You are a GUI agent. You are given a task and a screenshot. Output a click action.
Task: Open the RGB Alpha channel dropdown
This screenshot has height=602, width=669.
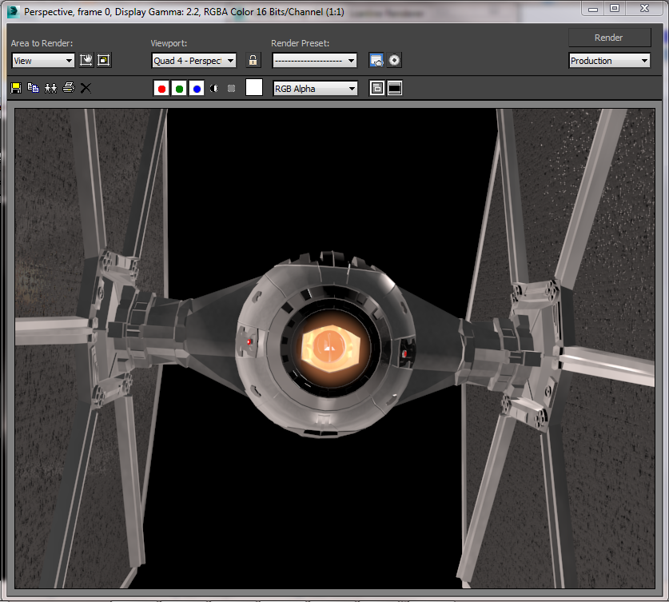315,89
